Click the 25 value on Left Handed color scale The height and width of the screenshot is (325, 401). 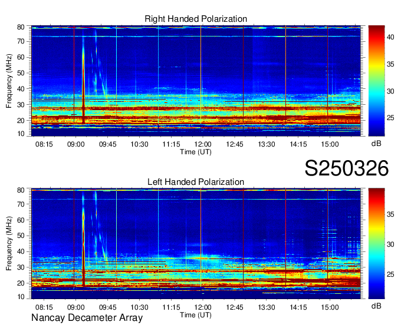click(x=390, y=275)
